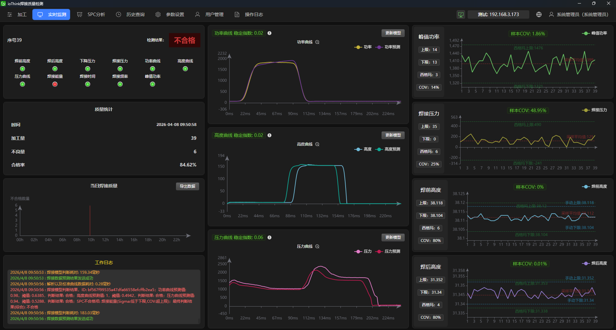This screenshot has height=330, width=616.
Task: Click 更新模型 button for pressure curve
Action: click(x=393, y=238)
